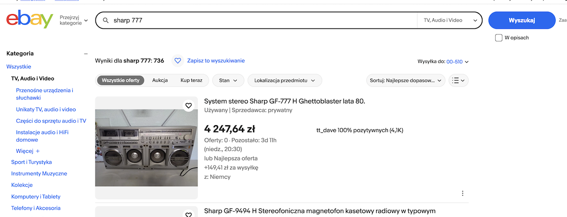Click the 4 247,64 zł price
Screen dimensions: 567x217
tap(230, 129)
